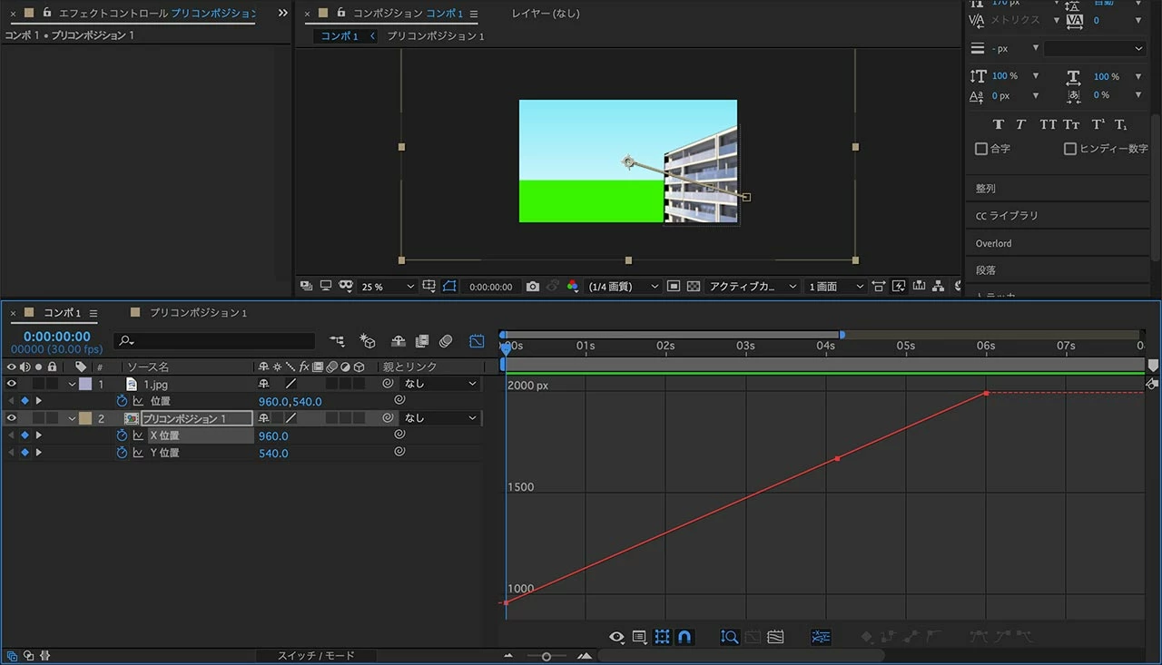
Task: Click stopwatch for Y 位置 property
Action: pos(122,453)
